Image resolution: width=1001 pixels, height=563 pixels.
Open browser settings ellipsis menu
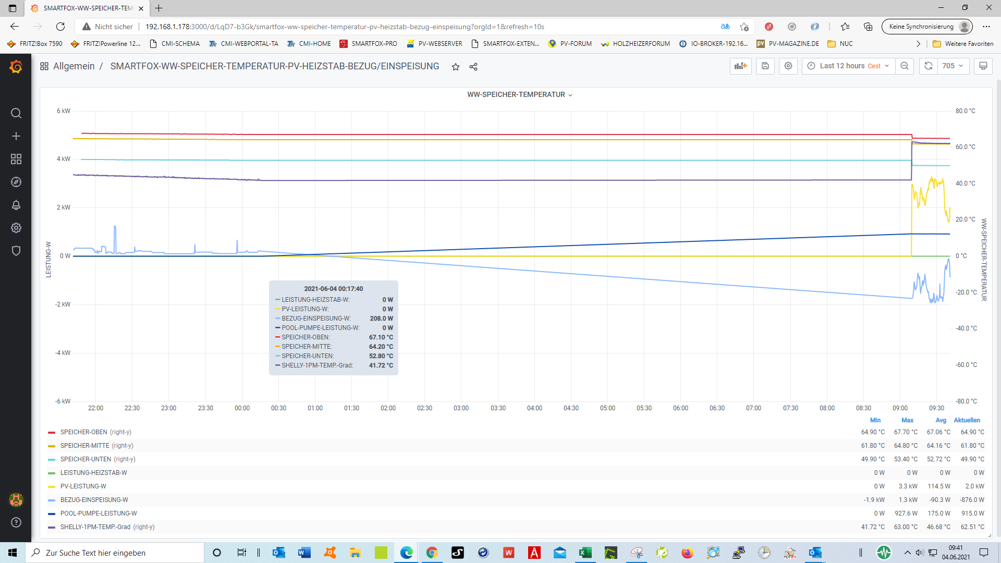986,27
